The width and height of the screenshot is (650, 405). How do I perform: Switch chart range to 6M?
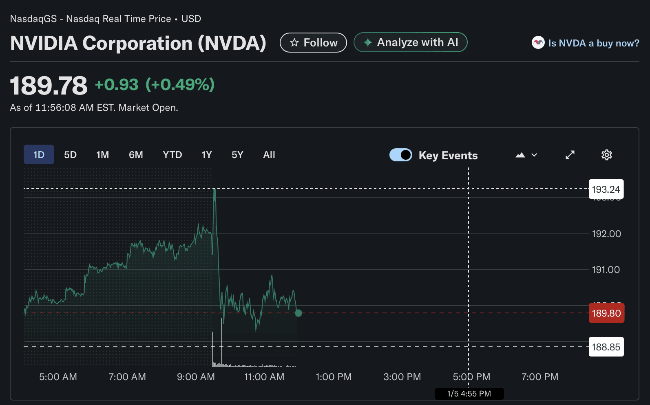(x=136, y=155)
